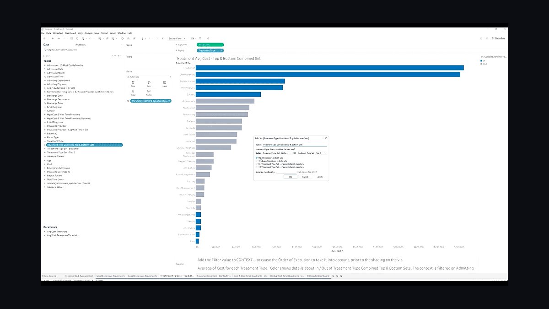Image resolution: width=549 pixels, height=309 pixels.
Task: Open Most Expensive Treatments sheet tab
Action: tap(110, 276)
